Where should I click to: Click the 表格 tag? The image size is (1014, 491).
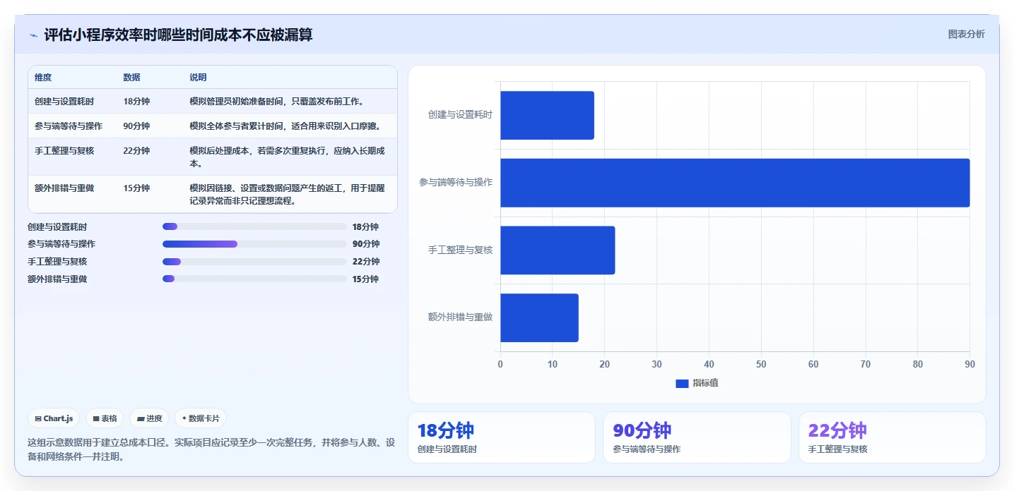[x=105, y=418]
